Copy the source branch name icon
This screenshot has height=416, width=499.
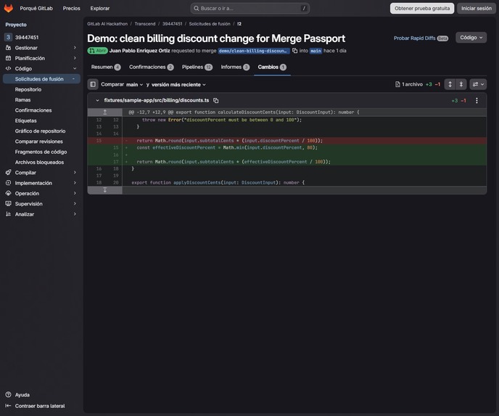coord(294,51)
